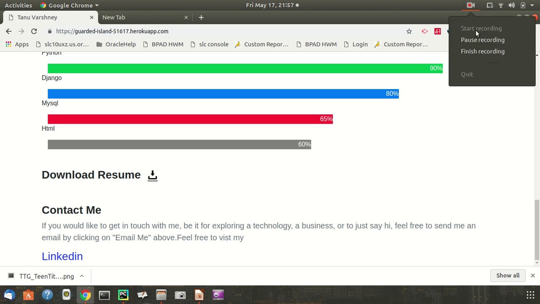Switch to the New Tab tab
The height and width of the screenshot is (304, 540).
[144, 17]
